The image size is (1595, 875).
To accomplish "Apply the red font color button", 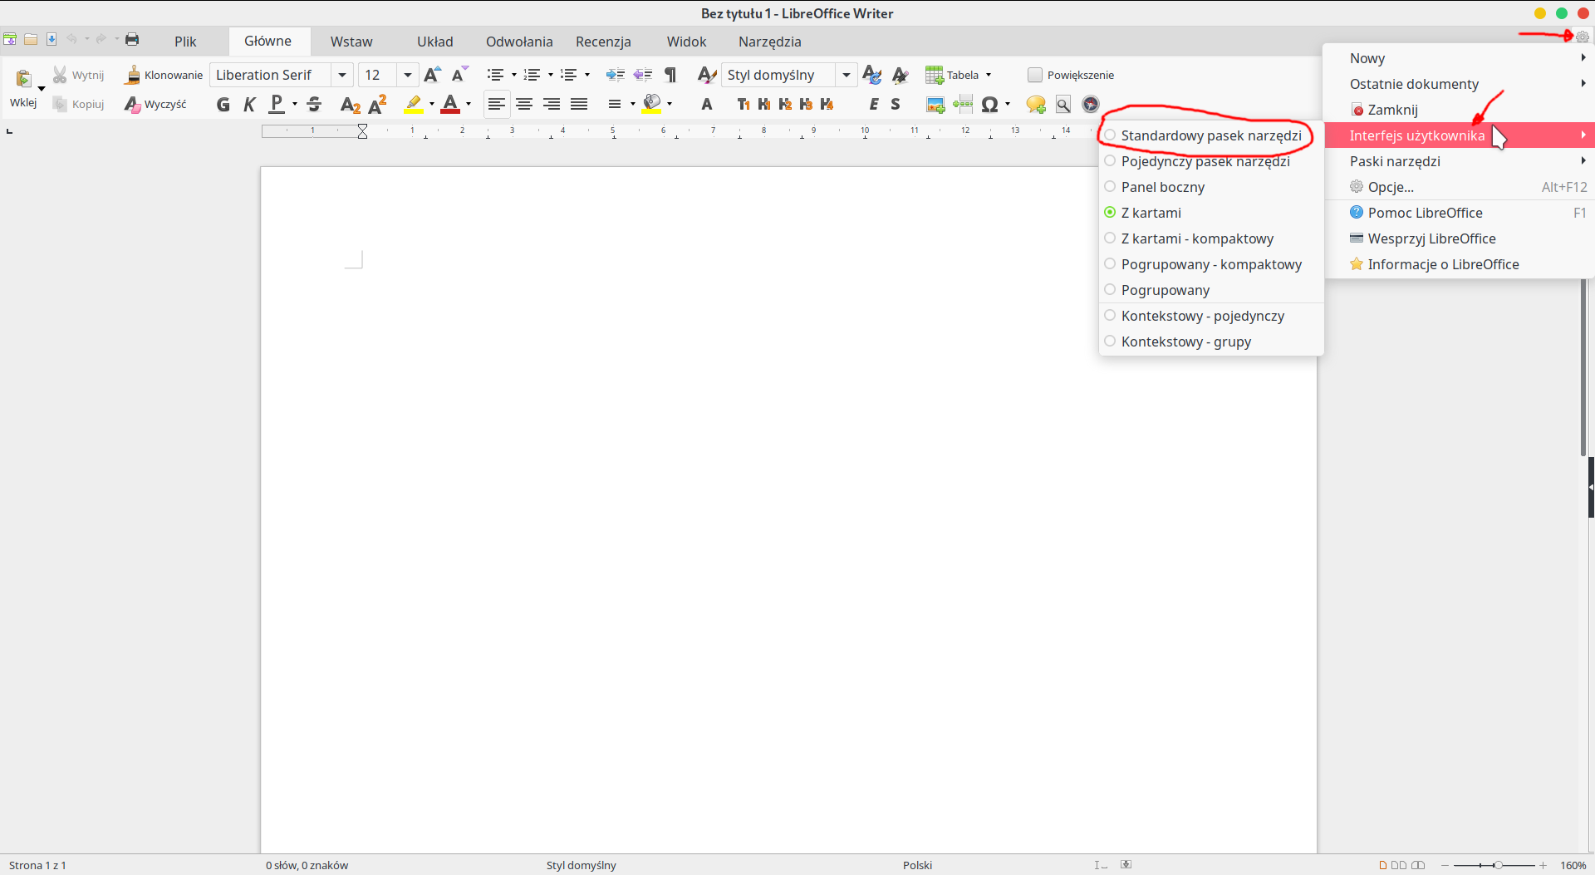I will tap(450, 104).
